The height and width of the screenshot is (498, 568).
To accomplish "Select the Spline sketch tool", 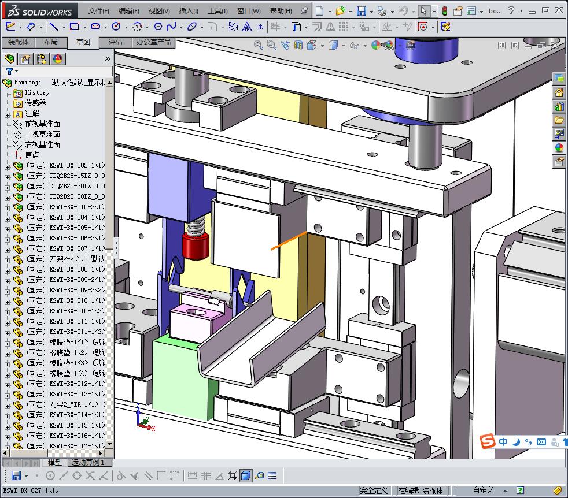I will (x=171, y=27).
